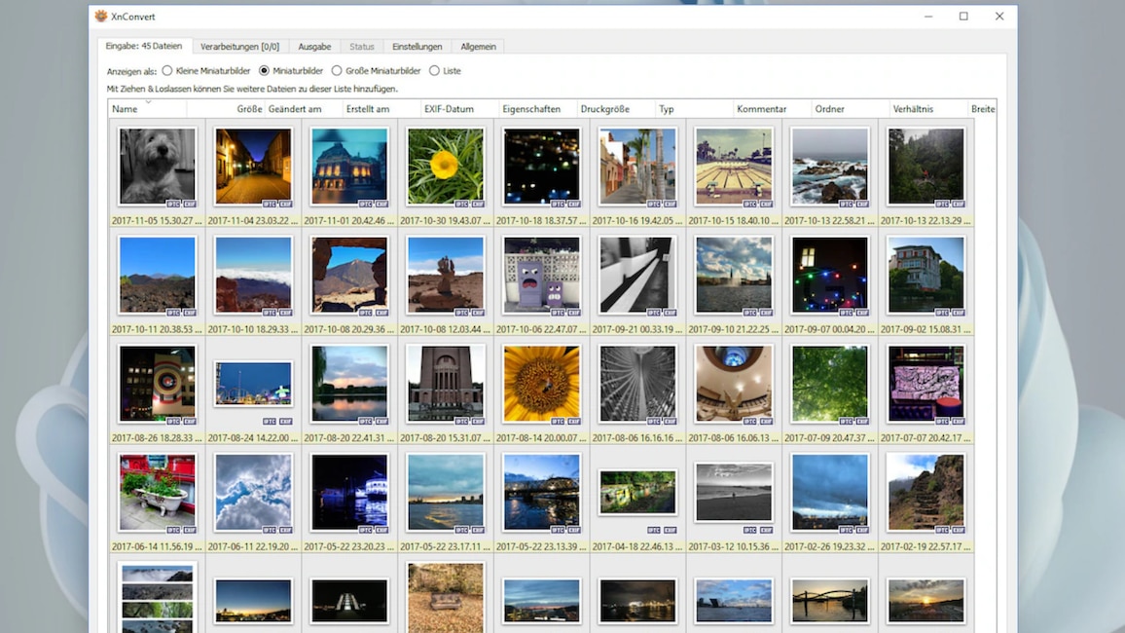Click EXIF badge on 2017-08-24 14.22.00 thumbnail
1125x633 pixels.
point(285,422)
